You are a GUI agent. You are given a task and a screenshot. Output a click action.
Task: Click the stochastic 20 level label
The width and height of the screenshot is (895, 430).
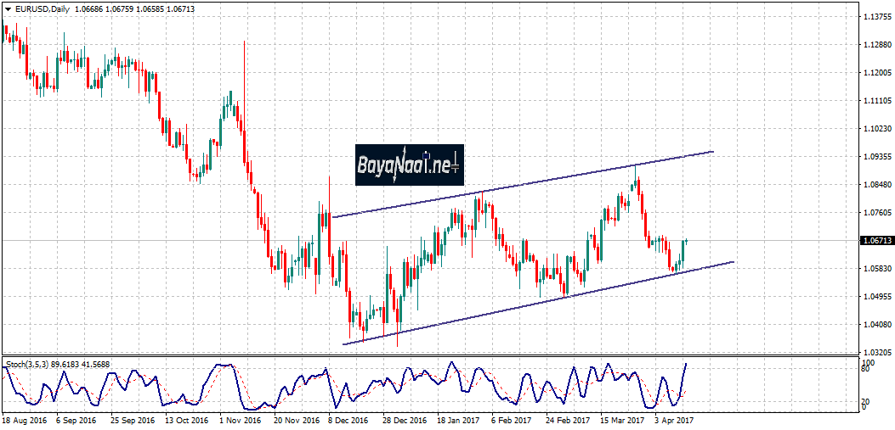(x=864, y=401)
